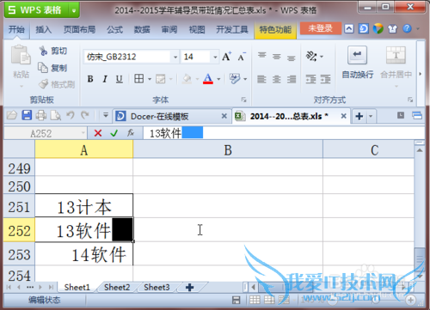Screen dimensions: 430x310
Task: Click the decrease indent icon
Action: click(310, 79)
